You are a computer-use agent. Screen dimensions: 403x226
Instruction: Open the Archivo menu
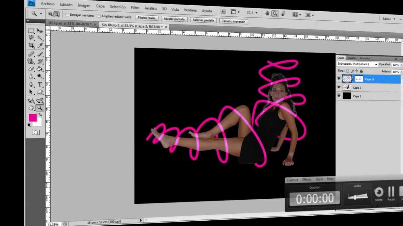point(48,4)
